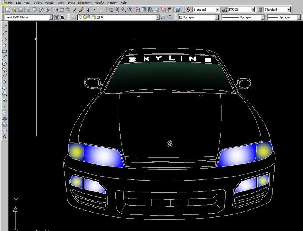Open the undo history dropdown arrow
Image resolution: width=303 pixels, height=231 pixels.
pos(94,10)
